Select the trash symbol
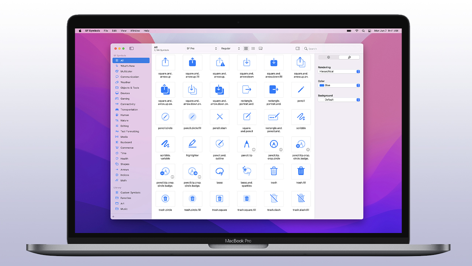The image size is (472, 266). point(274,172)
